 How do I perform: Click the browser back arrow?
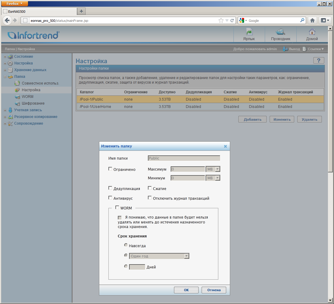tap(7, 20)
